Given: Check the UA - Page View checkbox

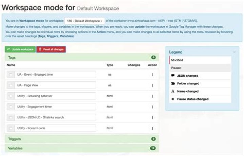Looking at the screenshot, I should tap(11, 85).
